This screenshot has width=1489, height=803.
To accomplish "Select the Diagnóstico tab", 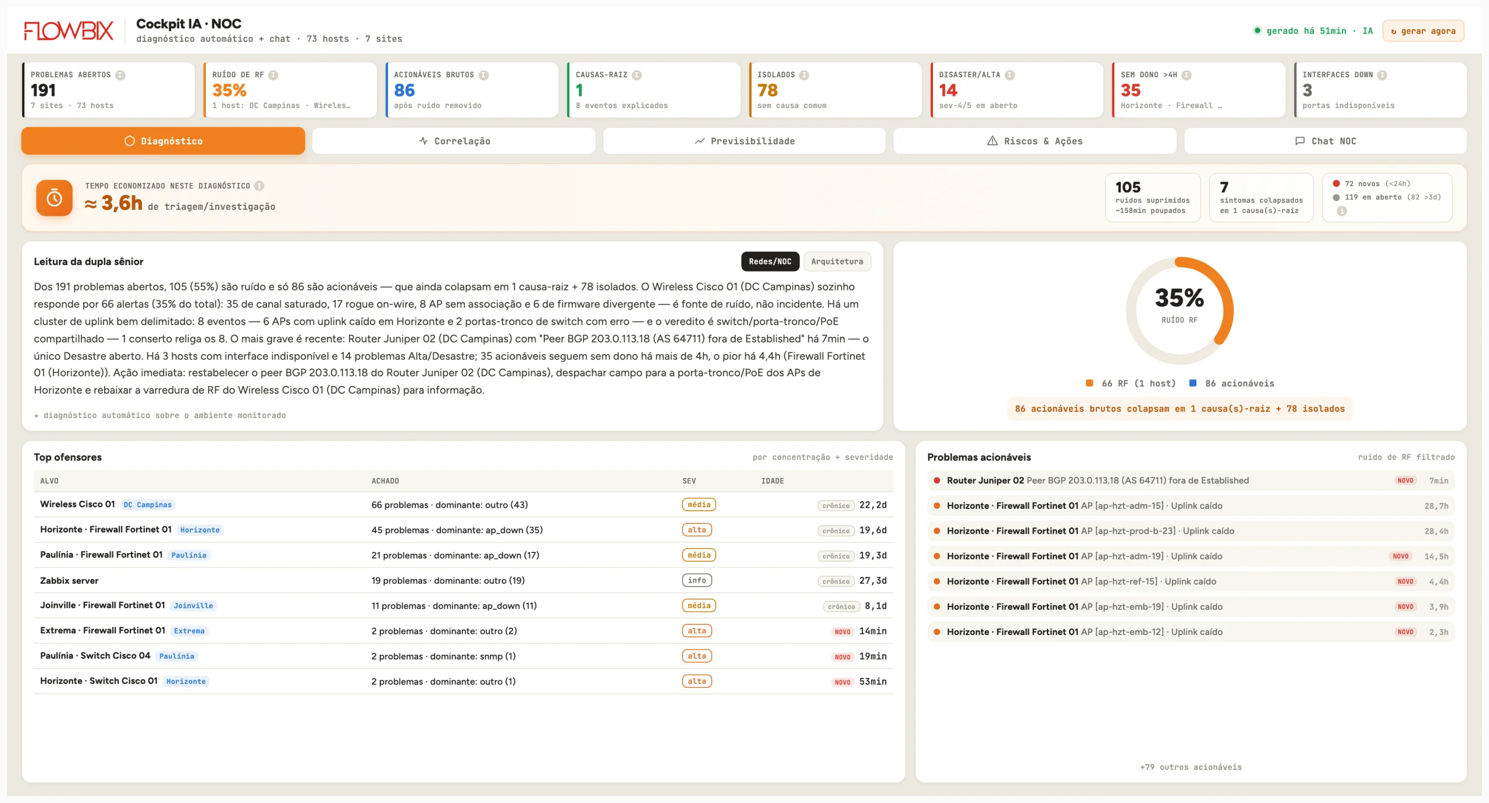I will [x=163, y=141].
